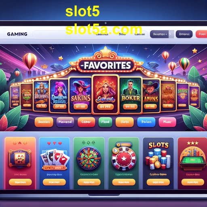Image resolution: width=207 pixels, height=207 pixels.
Task: Open the SLOTS chip stacks icon
Action: pyautogui.click(x=158, y=156)
